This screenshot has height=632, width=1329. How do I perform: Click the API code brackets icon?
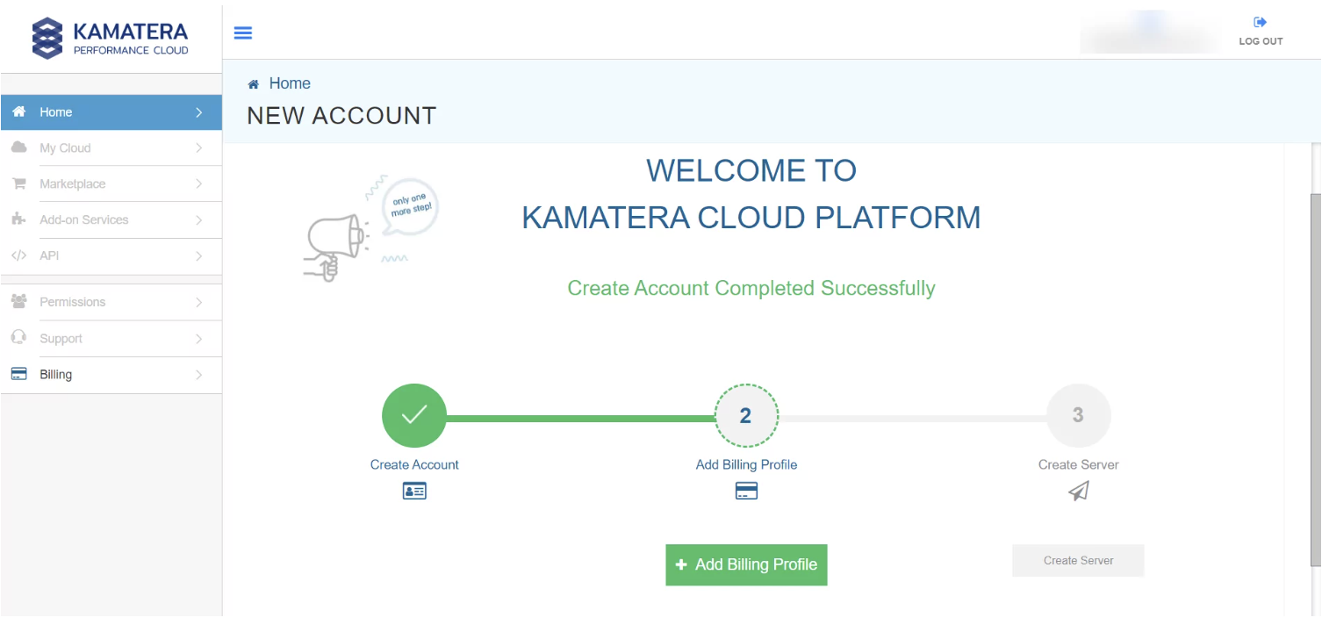18,256
